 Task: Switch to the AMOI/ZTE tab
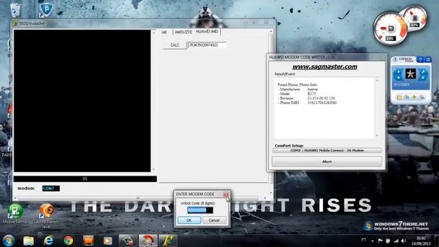point(183,32)
